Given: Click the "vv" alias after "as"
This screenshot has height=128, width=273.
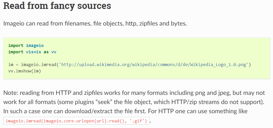Looking at the screenshot, I should click(x=54, y=52).
